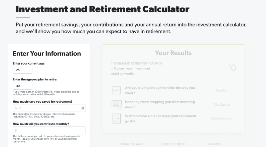Click the saved for retirement amount field
This screenshot has height=147, width=266.
(49, 108)
